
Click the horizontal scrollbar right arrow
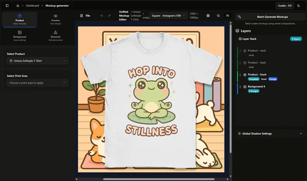(x=228, y=179)
